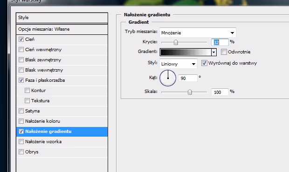
Task: Enable the Kontur checkbox
Action: (27, 90)
